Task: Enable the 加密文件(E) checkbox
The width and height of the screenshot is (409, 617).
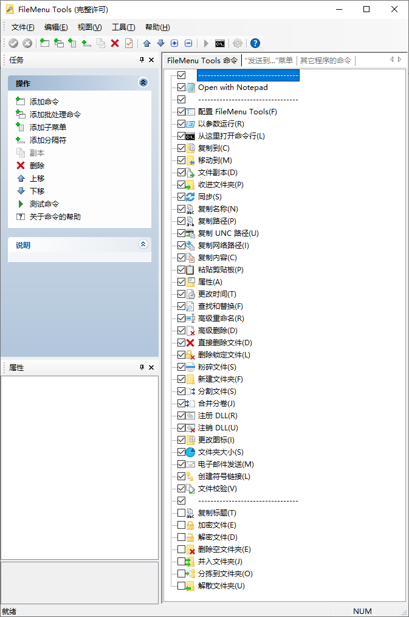Action: (181, 525)
